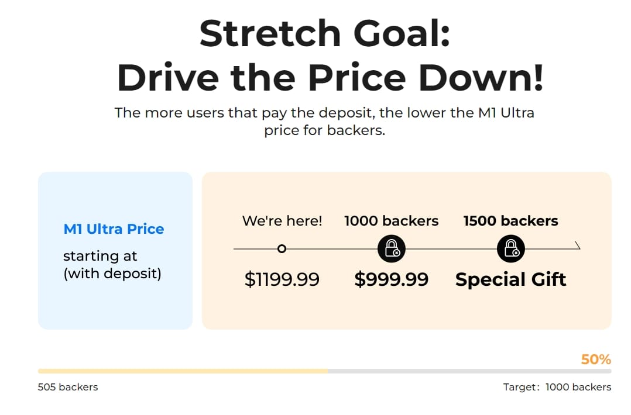Click the "Stretch Goal:" title line
631x415 pixels.
point(324,34)
